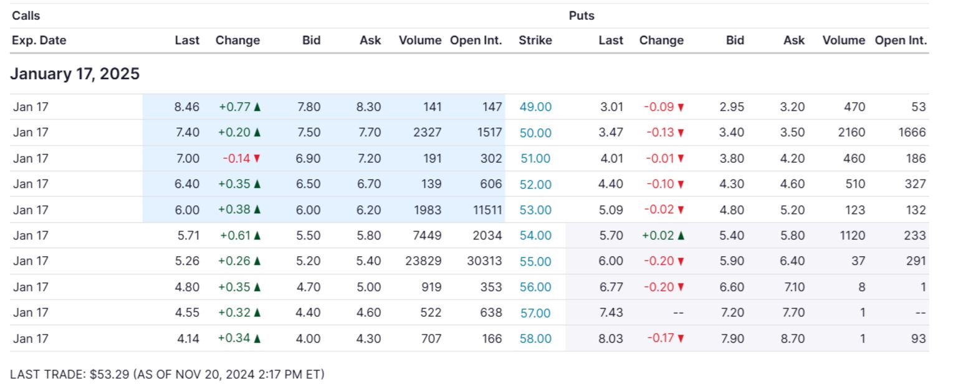This screenshot has width=953, height=384.
Task: Click the 58.00 strike link
Action: (535, 339)
